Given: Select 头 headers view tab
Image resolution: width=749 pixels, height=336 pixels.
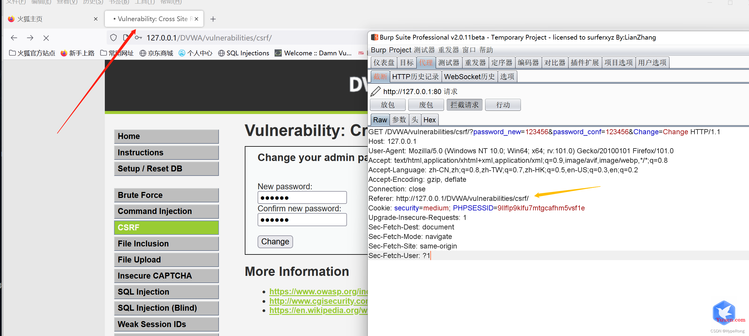Looking at the screenshot, I should [x=415, y=120].
